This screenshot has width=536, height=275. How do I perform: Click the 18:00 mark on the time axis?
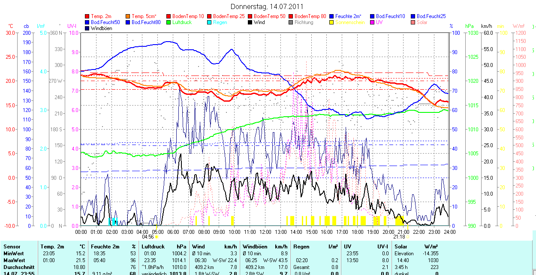coord(357,232)
